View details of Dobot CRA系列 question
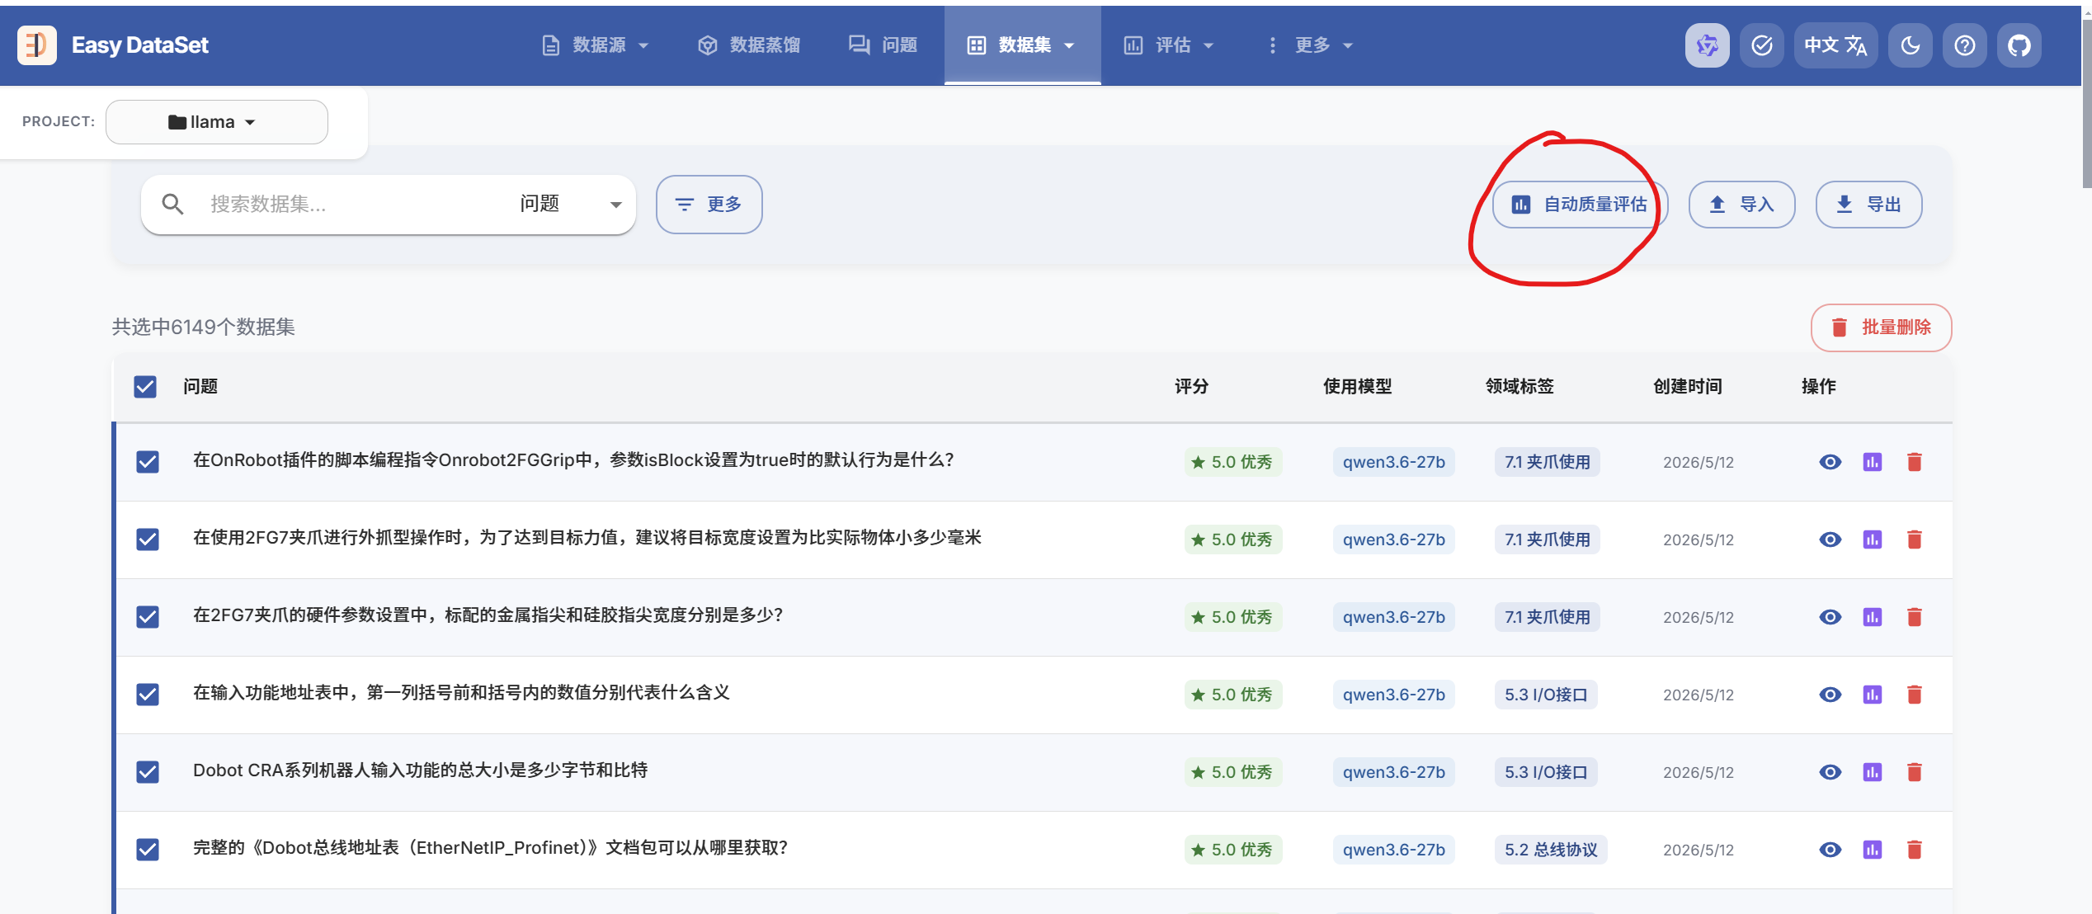 click(1830, 772)
